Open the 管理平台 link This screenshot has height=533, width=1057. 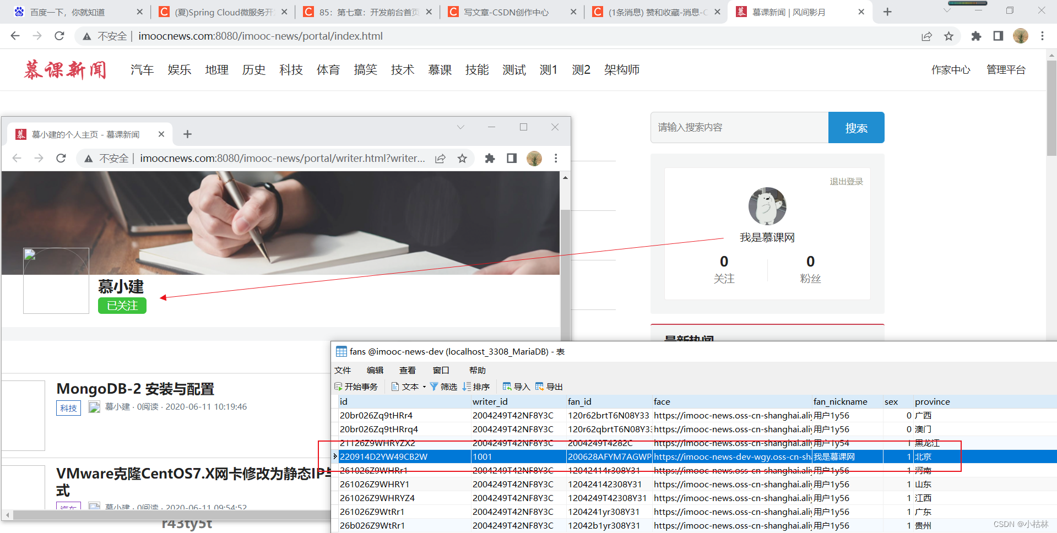pyautogui.click(x=1006, y=70)
